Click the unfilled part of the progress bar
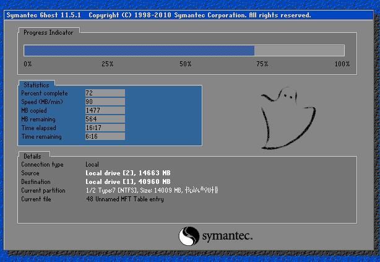The height and width of the screenshot is (262, 380). point(299,51)
